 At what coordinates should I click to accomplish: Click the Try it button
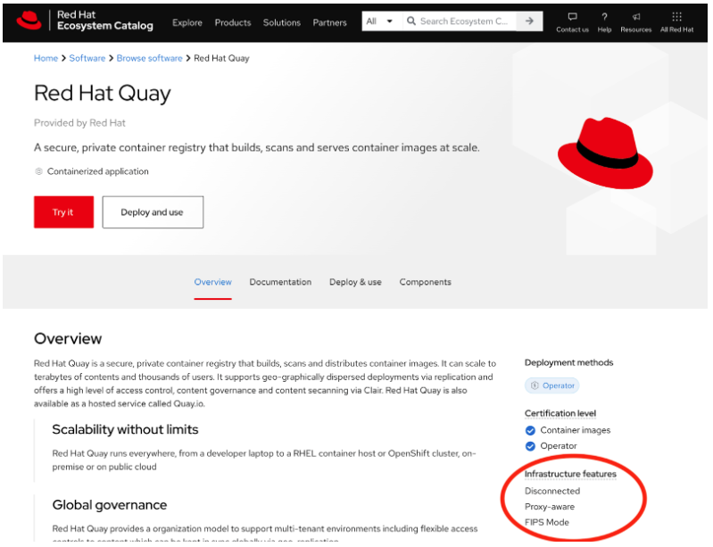point(63,211)
